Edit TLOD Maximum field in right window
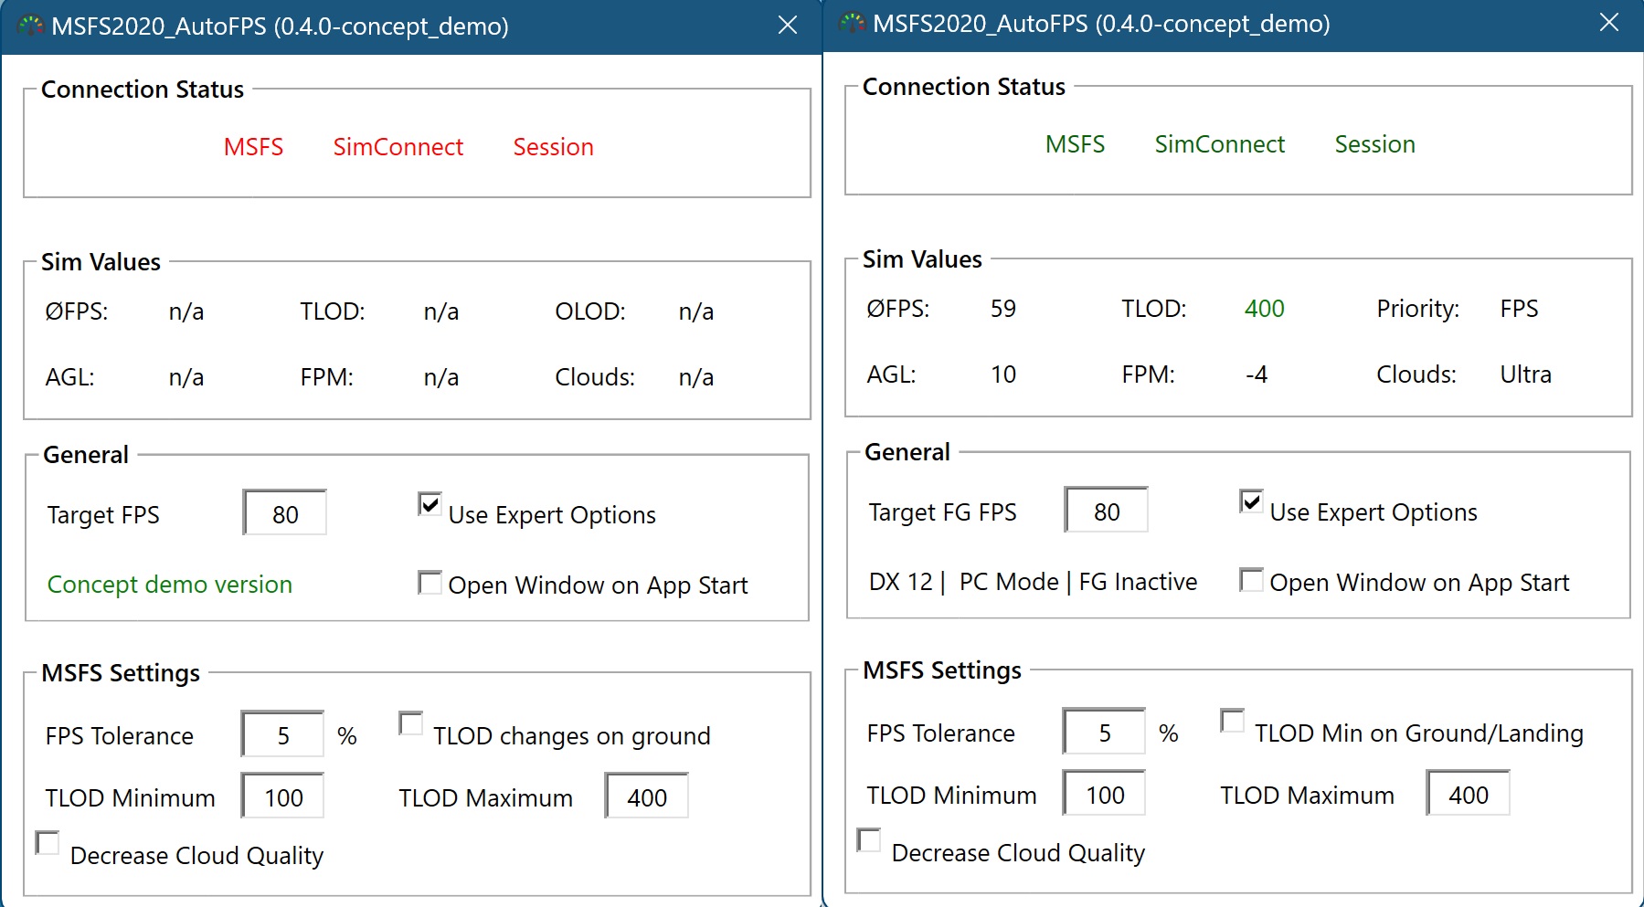Image resolution: width=1644 pixels, height=907 pixels. 1468,794
